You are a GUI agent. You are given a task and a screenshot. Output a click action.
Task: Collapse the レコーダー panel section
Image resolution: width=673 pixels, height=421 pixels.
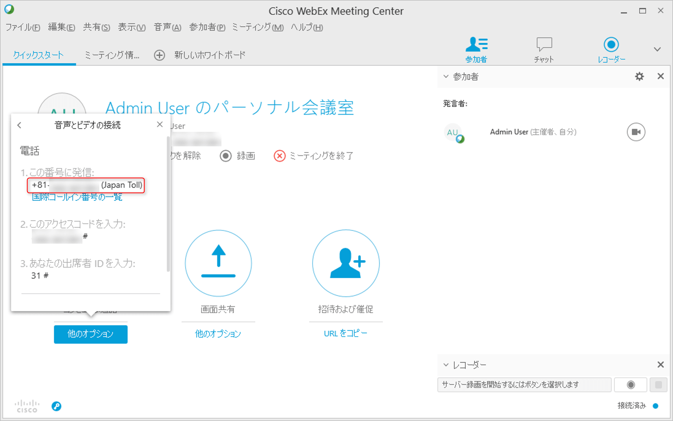[x=446, y=365]
